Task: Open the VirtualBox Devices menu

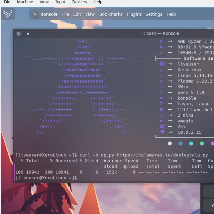Action: coord(80,2)
